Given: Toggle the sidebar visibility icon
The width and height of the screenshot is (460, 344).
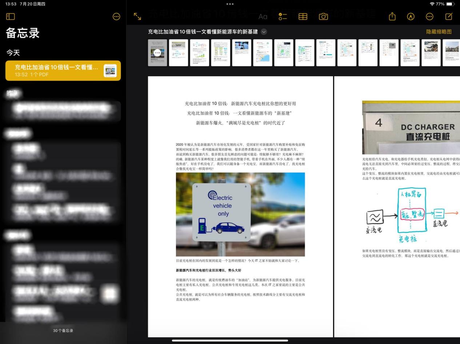Looking at the screenshot, I should coord(10,16).
